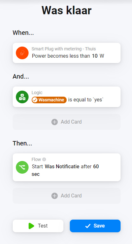Click the checkmark icon on the Save button
132x244 pixels.
[x=88, y=226]
